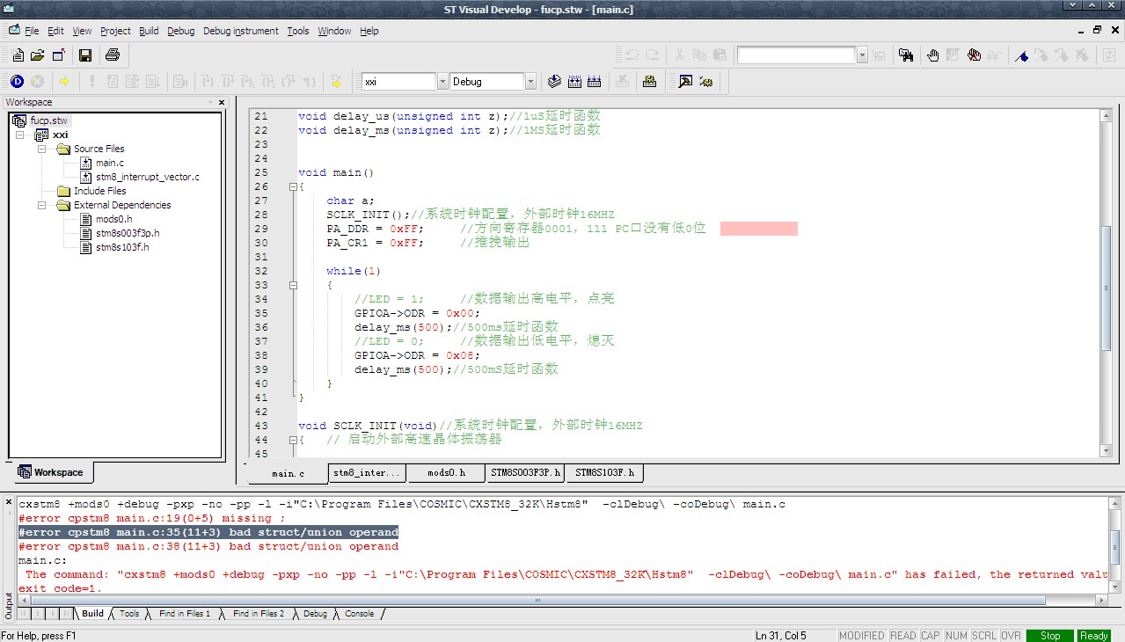Image resolution: width=1125 pixels, height=642 pixels.
Task: Collapse the External Dependencies folder
Action: (41, 205)
